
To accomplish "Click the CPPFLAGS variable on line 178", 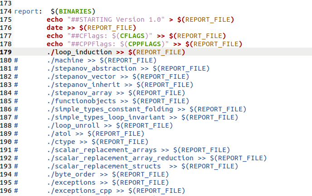I will (145, 44).
